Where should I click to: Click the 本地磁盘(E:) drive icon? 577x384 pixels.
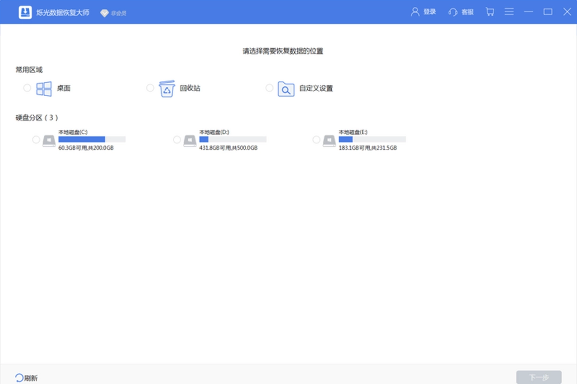(329, 140)
